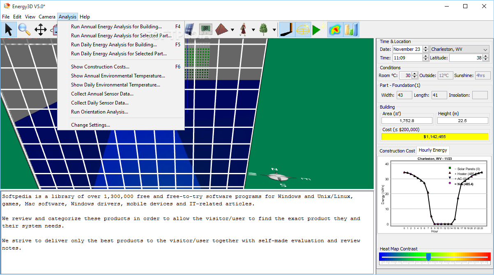This screenshot has width=494, height=275.
Task: Place a tree in the scene
Action: click(x=263, y=30)
